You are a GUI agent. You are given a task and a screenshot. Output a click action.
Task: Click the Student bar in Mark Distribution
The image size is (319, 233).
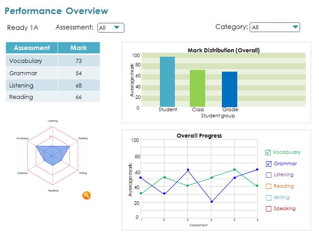(167, 82)
